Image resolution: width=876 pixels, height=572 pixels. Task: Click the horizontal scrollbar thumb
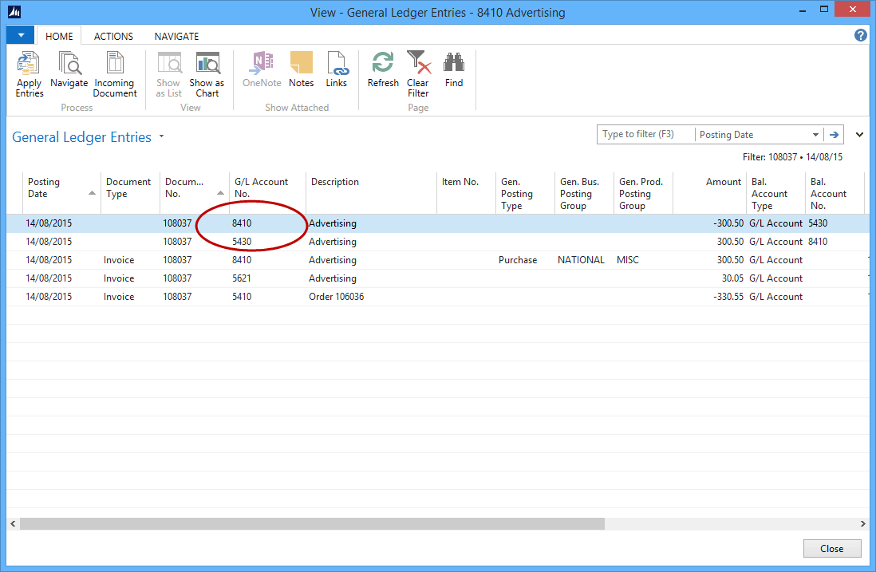point(312,524)
